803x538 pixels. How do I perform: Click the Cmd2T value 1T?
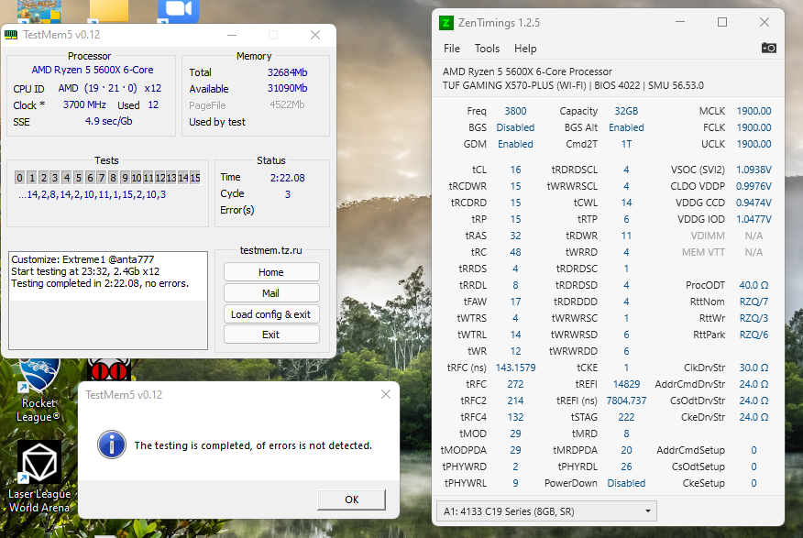coord(626,144)
